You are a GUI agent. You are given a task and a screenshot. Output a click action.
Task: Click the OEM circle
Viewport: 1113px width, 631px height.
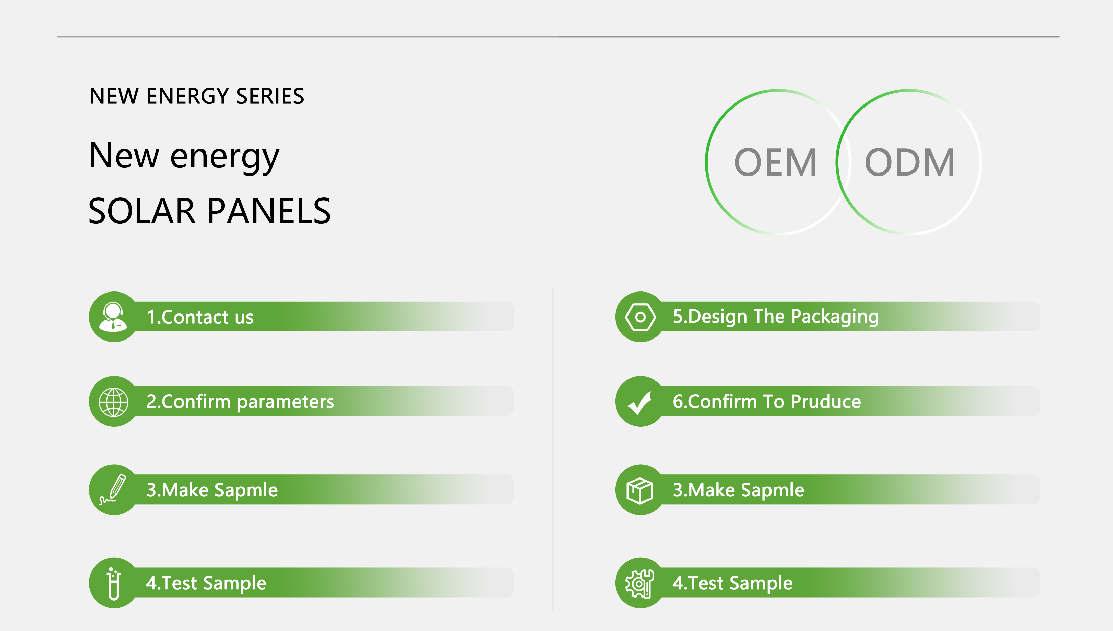pos(777,163)
